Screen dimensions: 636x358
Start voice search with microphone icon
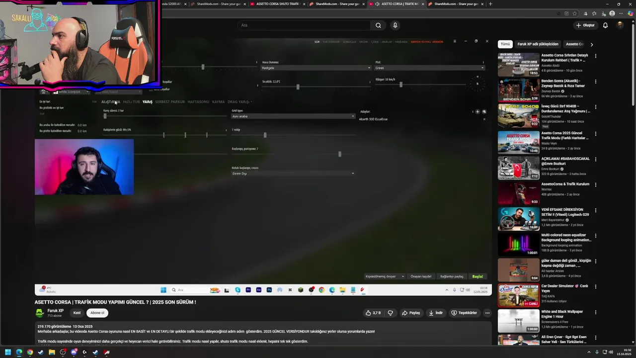click(395, 25)
